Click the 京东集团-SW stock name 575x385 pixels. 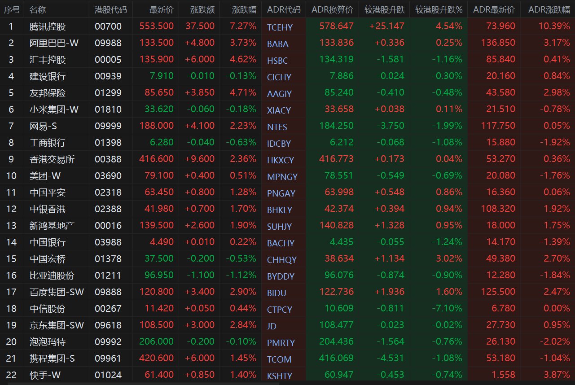(57, 325)
